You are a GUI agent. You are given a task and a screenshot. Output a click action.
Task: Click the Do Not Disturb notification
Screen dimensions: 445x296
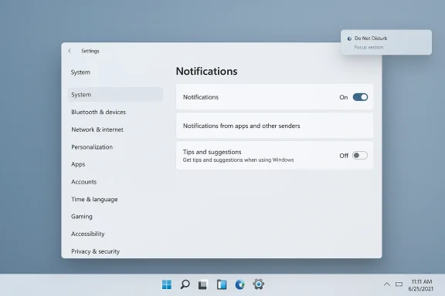pyautogui.click(x=386, y=42)
